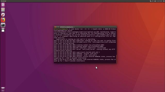165x92 pixels.
Task: Click the 'supervisord started with pid 1' line
Action: pos(77,52)
